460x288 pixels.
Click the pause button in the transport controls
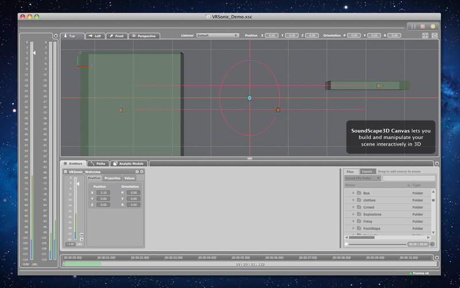point(412,26)
